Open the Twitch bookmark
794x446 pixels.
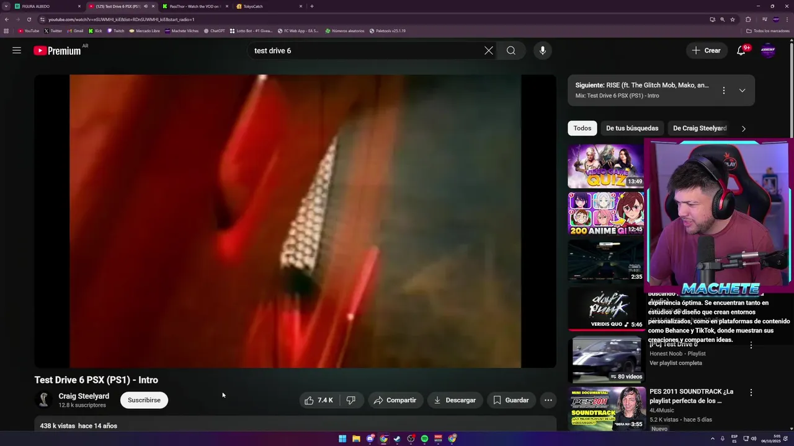pos(116,30)
